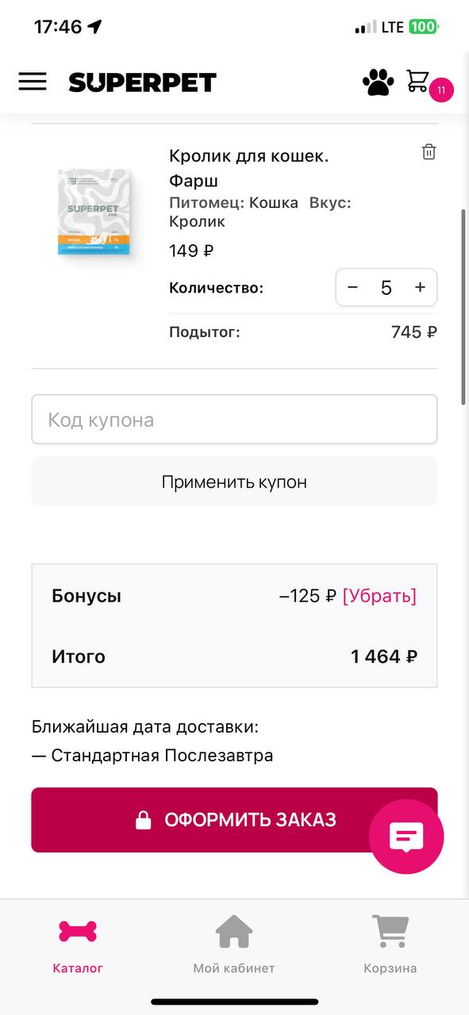The width and height of the screenshot is (469, 1015).
Task: Tap ОФОРМИТЬ ЗАКАЗ button
Action: point(234,820)
